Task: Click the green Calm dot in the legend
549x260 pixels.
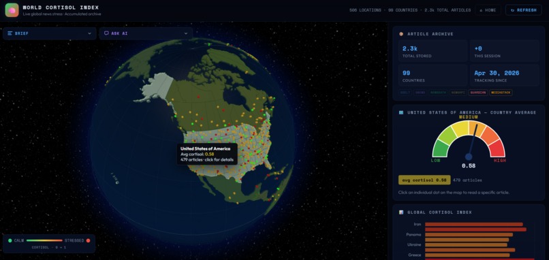Action: (10, 240)
